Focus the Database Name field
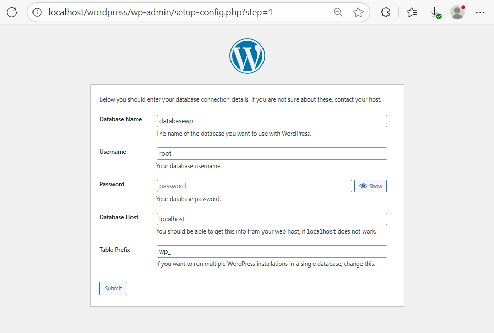The height and width of the screenshot is (333, 494). 272,121
